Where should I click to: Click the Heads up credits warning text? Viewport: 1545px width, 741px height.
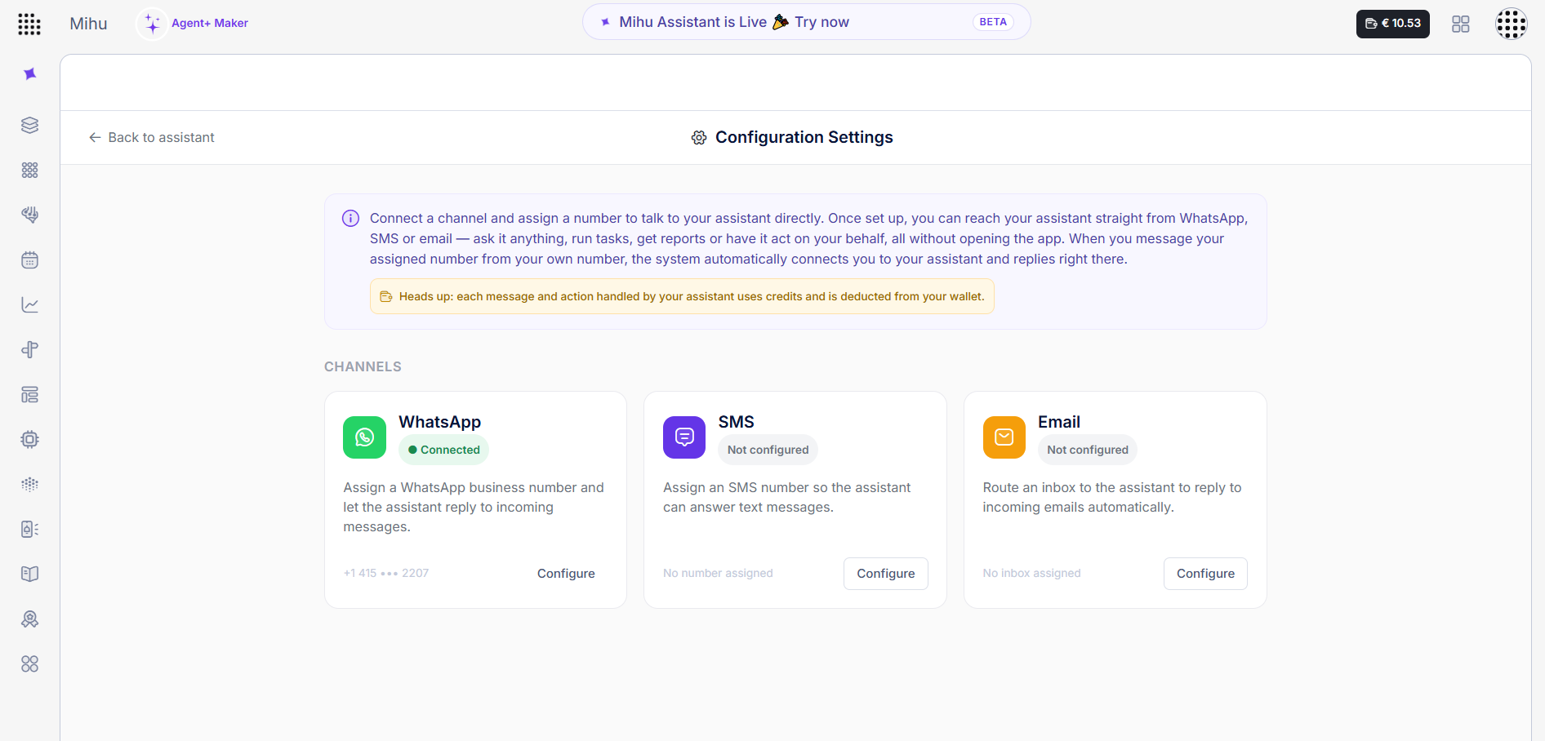692,296
